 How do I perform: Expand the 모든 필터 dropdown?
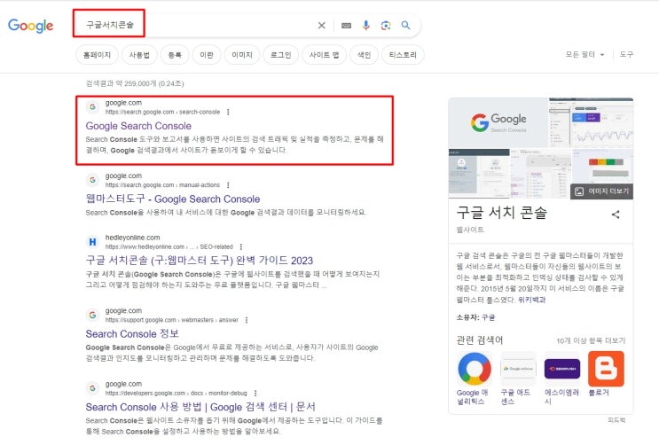coord(584,55)
